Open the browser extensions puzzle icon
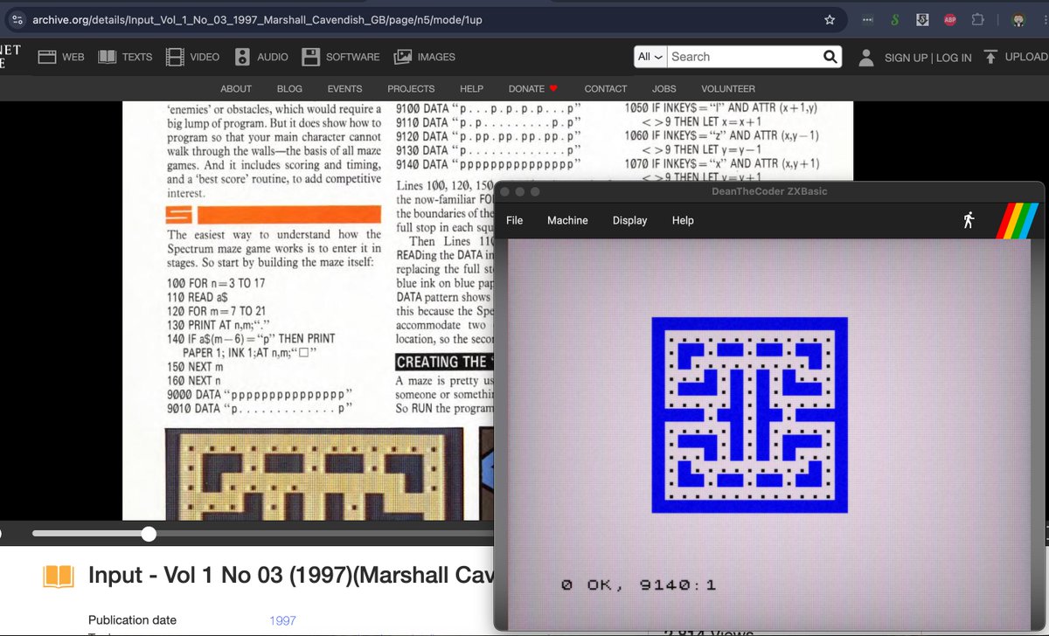 (x=977, y=19)
